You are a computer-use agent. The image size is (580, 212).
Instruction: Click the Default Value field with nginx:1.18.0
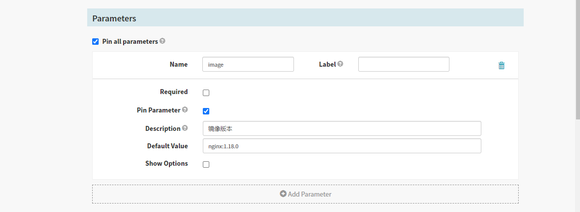click(x=341, y=146)
